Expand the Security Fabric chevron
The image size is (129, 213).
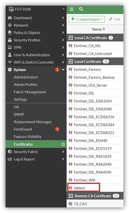pos(63,151)
